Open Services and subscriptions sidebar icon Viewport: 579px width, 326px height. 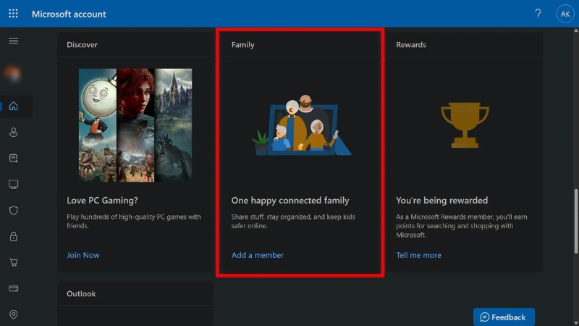(14, 158)
